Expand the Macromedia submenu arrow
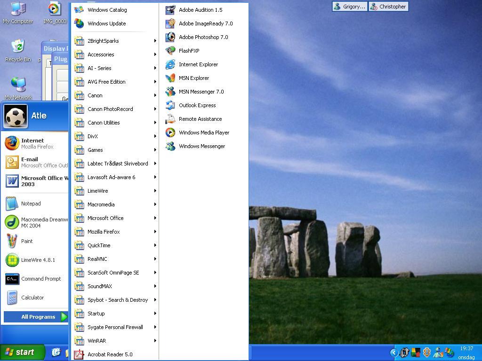482x361 pixels. pos(155,204)
